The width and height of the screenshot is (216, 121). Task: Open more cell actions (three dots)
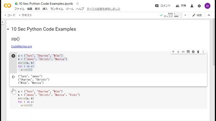(203, 52)
